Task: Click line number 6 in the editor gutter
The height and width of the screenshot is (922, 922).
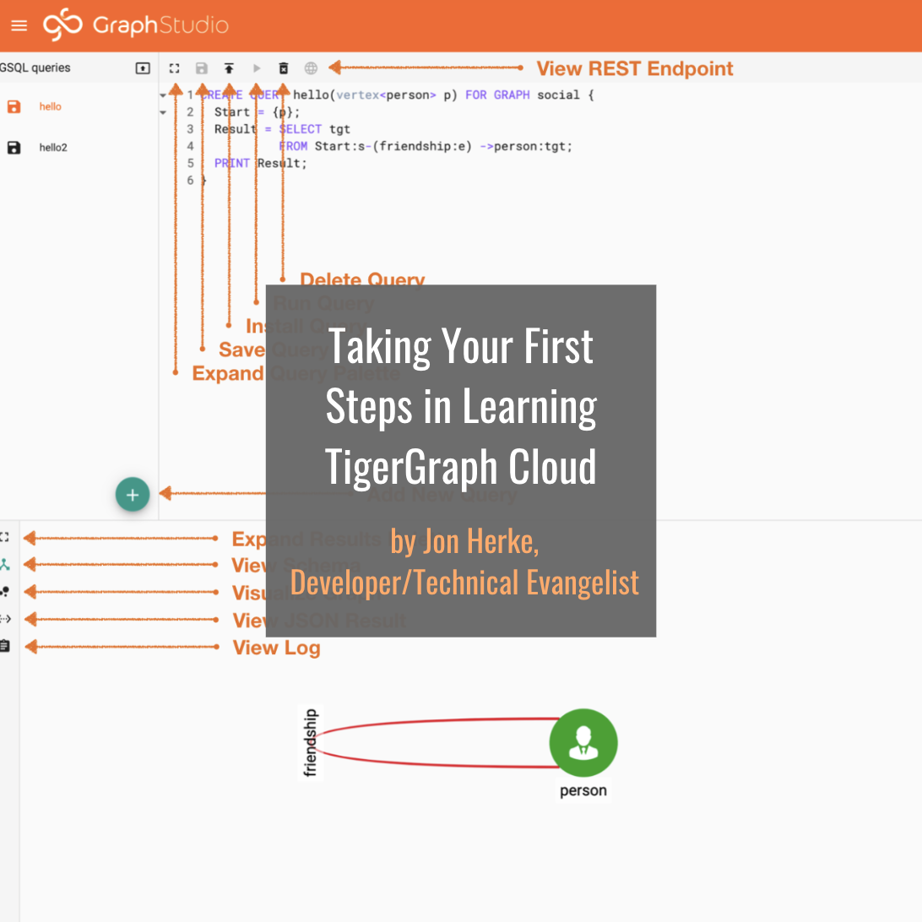Action: pos(190,181)
